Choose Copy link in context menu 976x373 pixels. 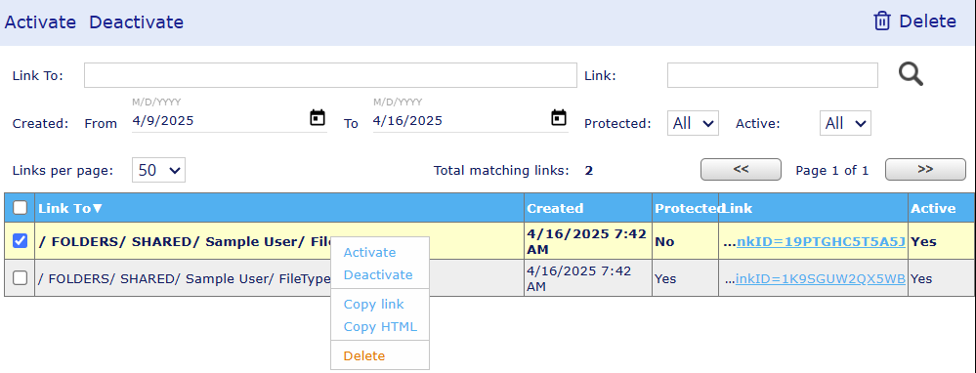(x=373, y=304)
